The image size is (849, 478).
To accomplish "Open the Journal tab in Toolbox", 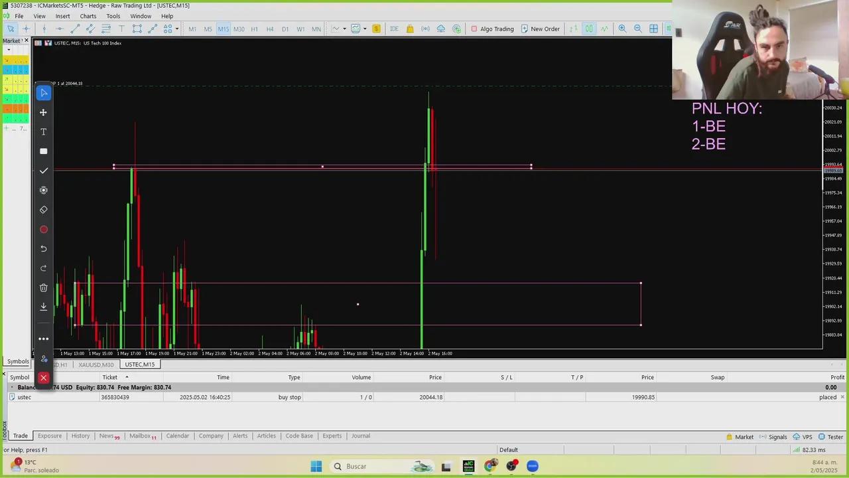I will point(361,436).
